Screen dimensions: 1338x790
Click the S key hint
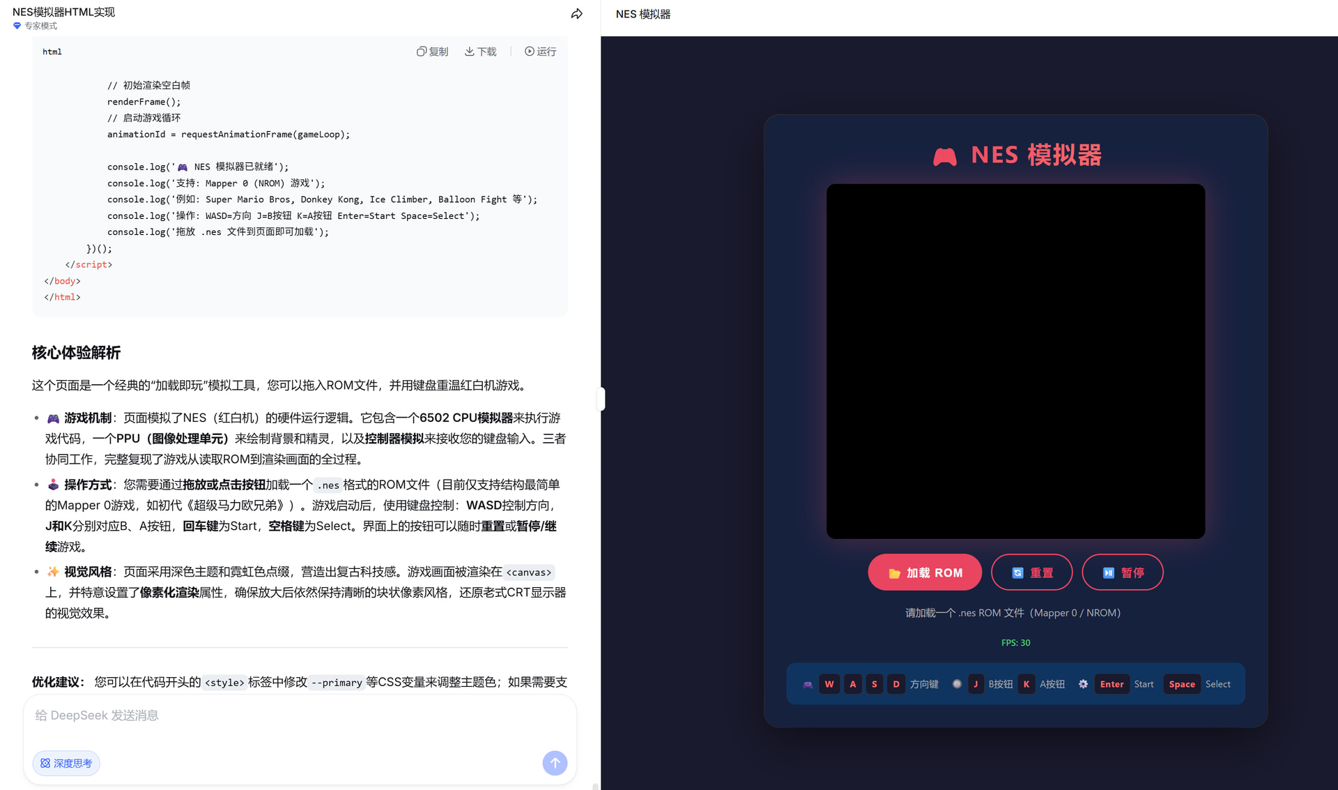[x=875, y=684]
